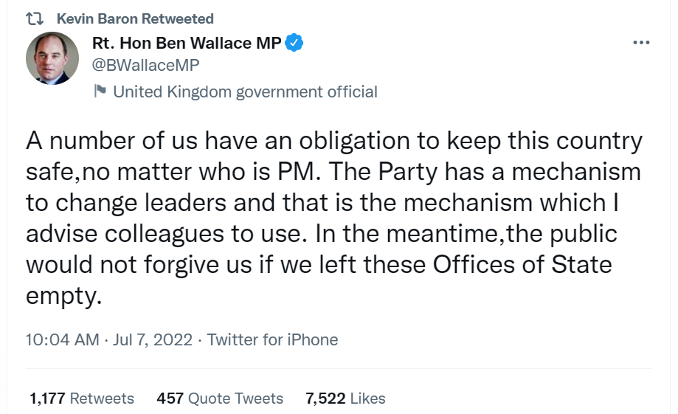Viewport: 678px width, 414px height.
Task: Click the Rt. Hon Ben Wallace MP name
Action: coord(187,43)
